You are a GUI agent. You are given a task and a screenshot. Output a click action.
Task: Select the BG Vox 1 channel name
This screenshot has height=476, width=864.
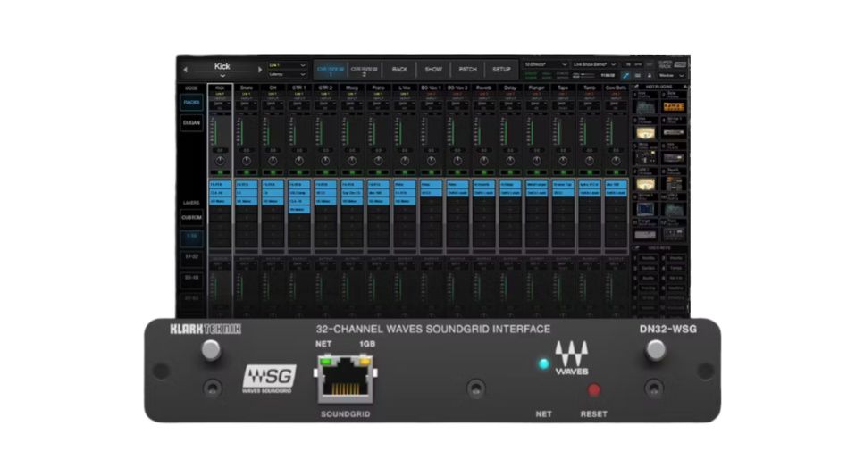(431, 88)
